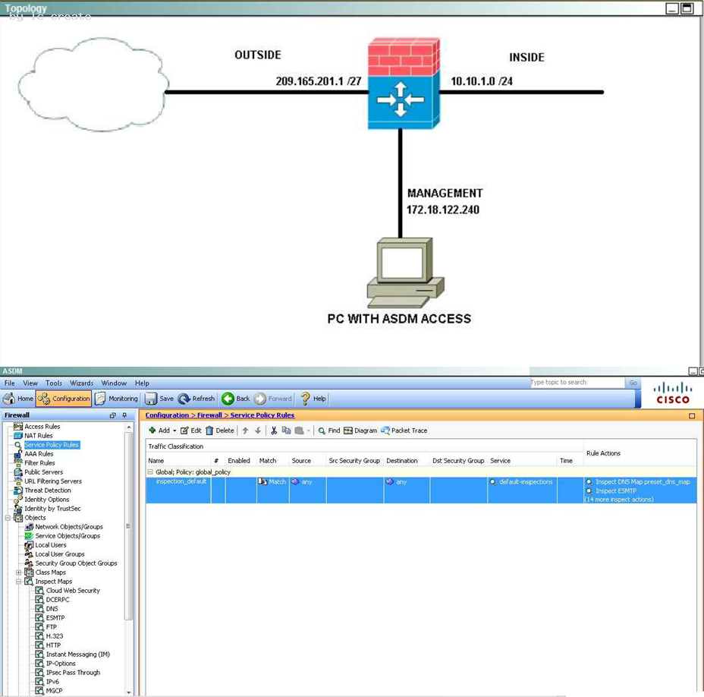
Task: Delete the selected rule with the trash icon
Action: click(219, 430)
